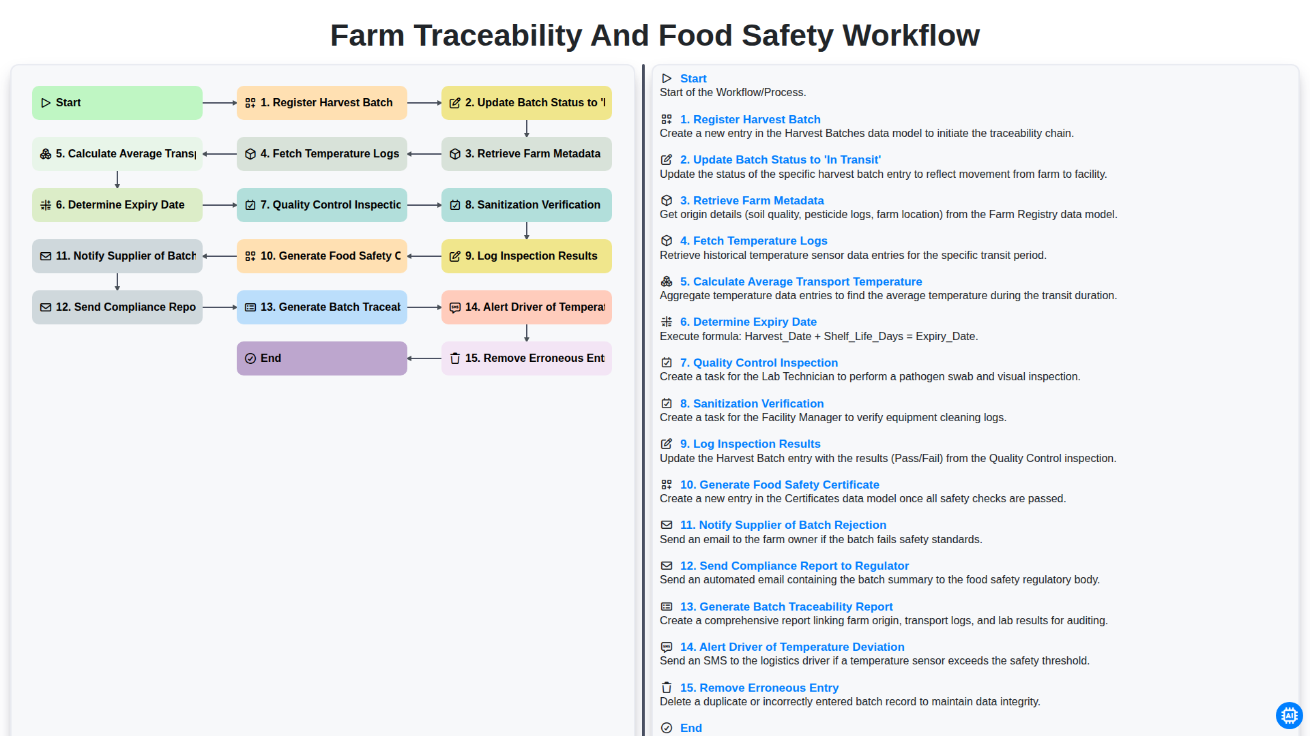Click the edit pencil icon beside Log Inspection Results
Image resolution: width=1310 pixels, height=736 pixels.
(x=667, y=444)
